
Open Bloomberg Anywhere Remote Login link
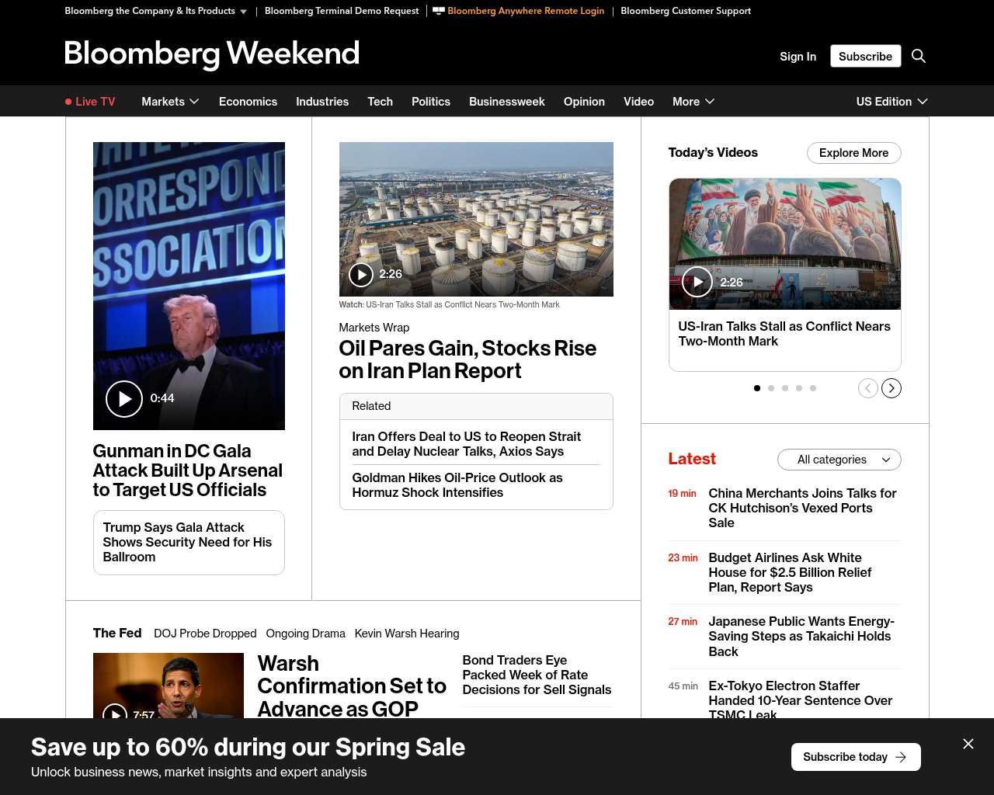[526, 11]
